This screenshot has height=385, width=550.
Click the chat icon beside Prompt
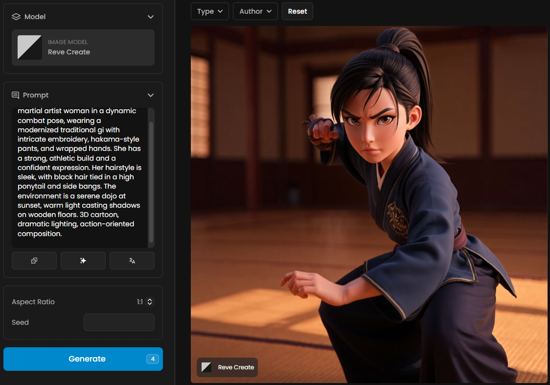coord(16,95)
